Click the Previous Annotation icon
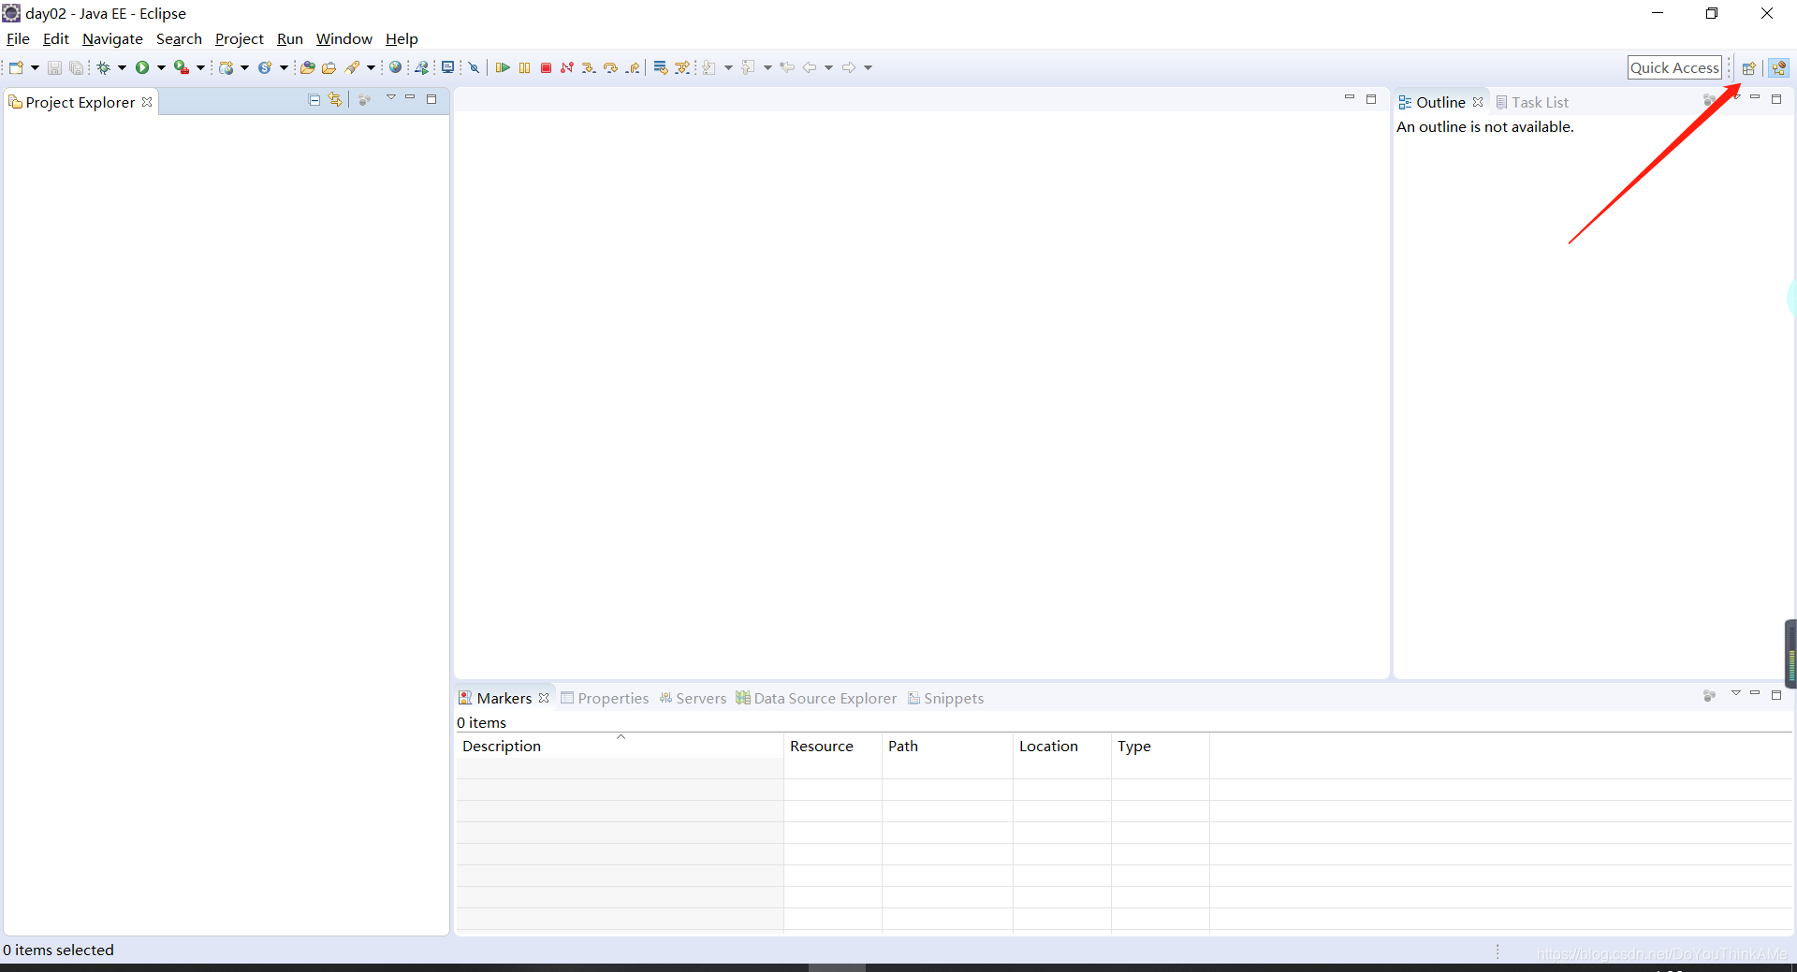The height and width of the screenshot is (972, 1797). click(748, 67)
